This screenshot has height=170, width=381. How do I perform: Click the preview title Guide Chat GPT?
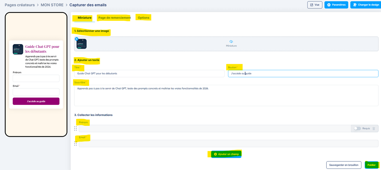(42, 49)
